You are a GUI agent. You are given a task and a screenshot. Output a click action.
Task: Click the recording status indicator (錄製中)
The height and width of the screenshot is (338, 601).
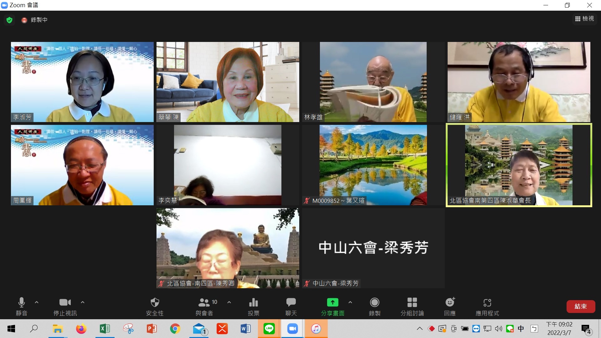(35, 20)
